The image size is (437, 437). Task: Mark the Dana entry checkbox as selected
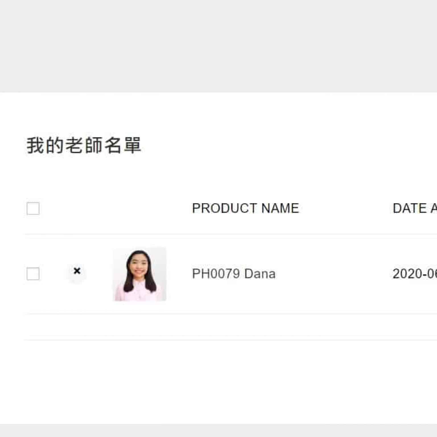[x=33, y=274]
